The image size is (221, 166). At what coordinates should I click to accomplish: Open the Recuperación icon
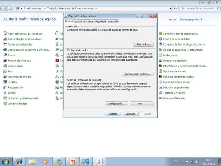5,87
